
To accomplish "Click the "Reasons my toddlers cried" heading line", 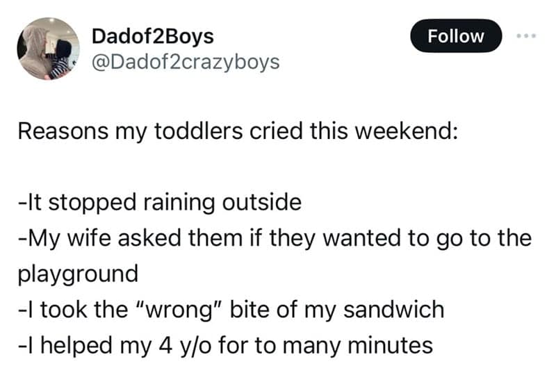I will coord(237,131).
